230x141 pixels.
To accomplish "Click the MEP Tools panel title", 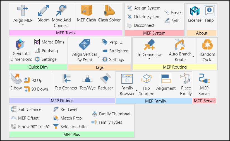I will pyautogui.click(x=66, y=33).
